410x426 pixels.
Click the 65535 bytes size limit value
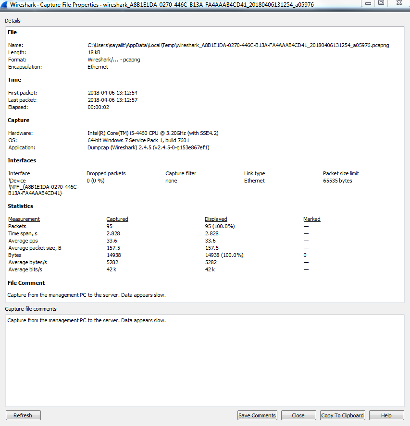[x=337, y=181]
